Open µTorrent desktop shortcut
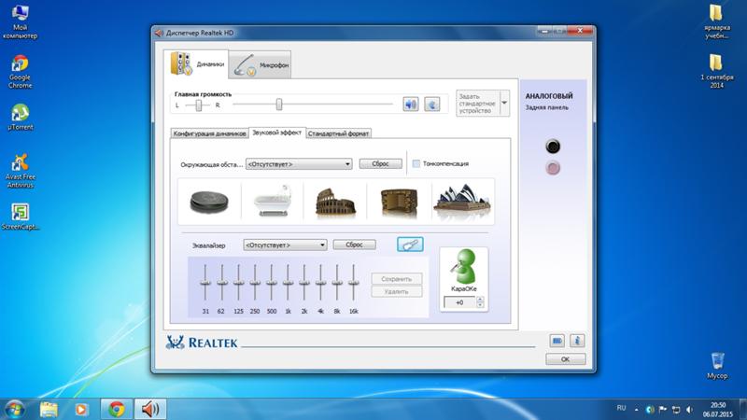The width and height of the screenshot is (747, 420). tap(20, 118)
